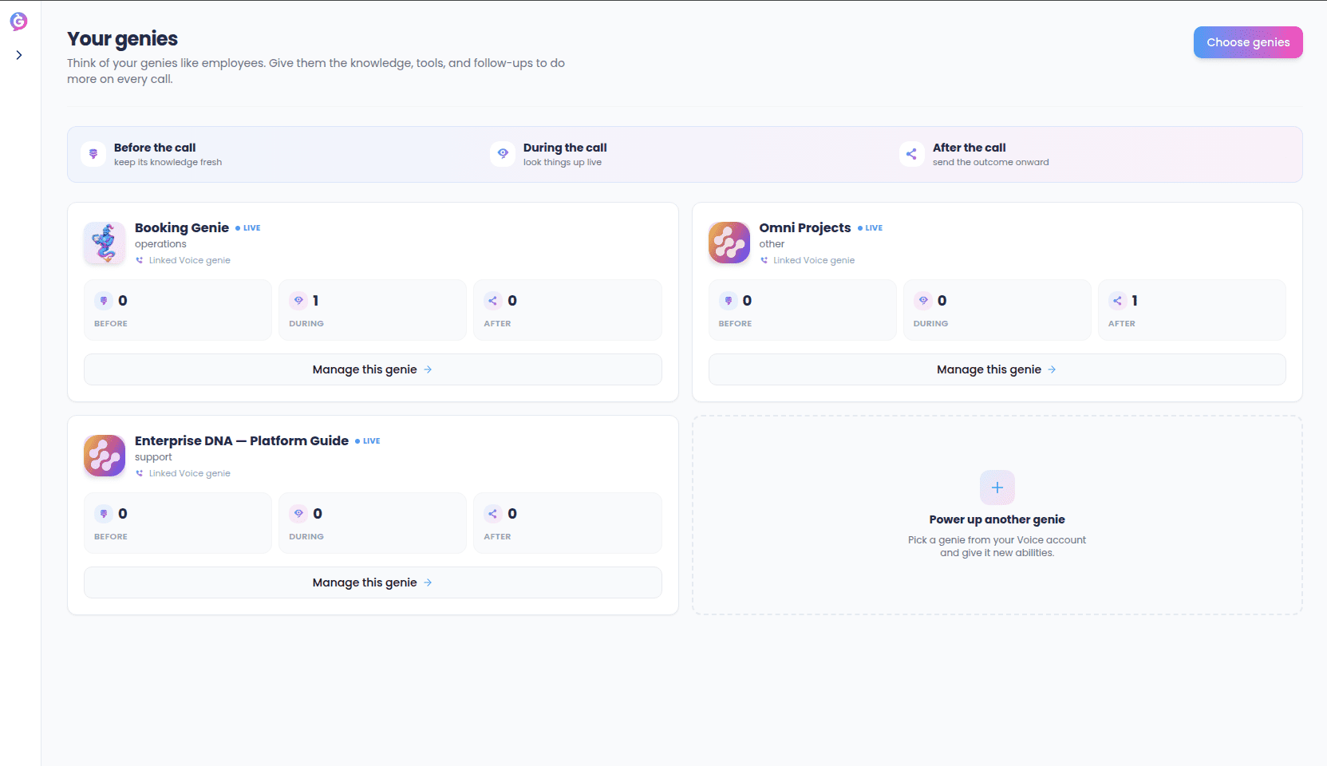Click the During icon in Enterprise DNA card
Screen dimensions: 1327x766
click(298, 514)
